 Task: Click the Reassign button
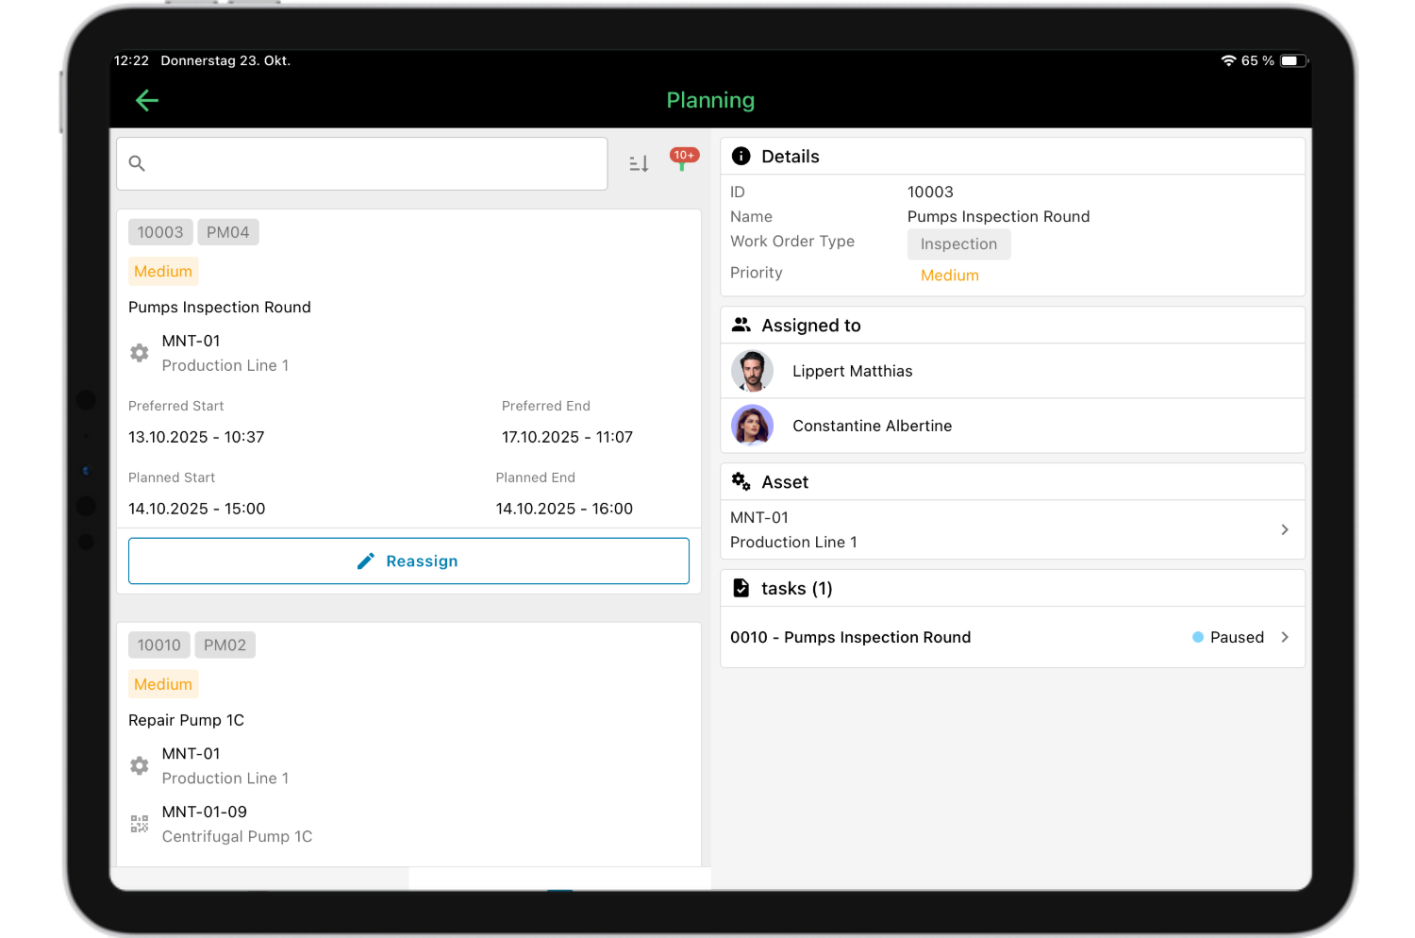(x=408, y=561)
